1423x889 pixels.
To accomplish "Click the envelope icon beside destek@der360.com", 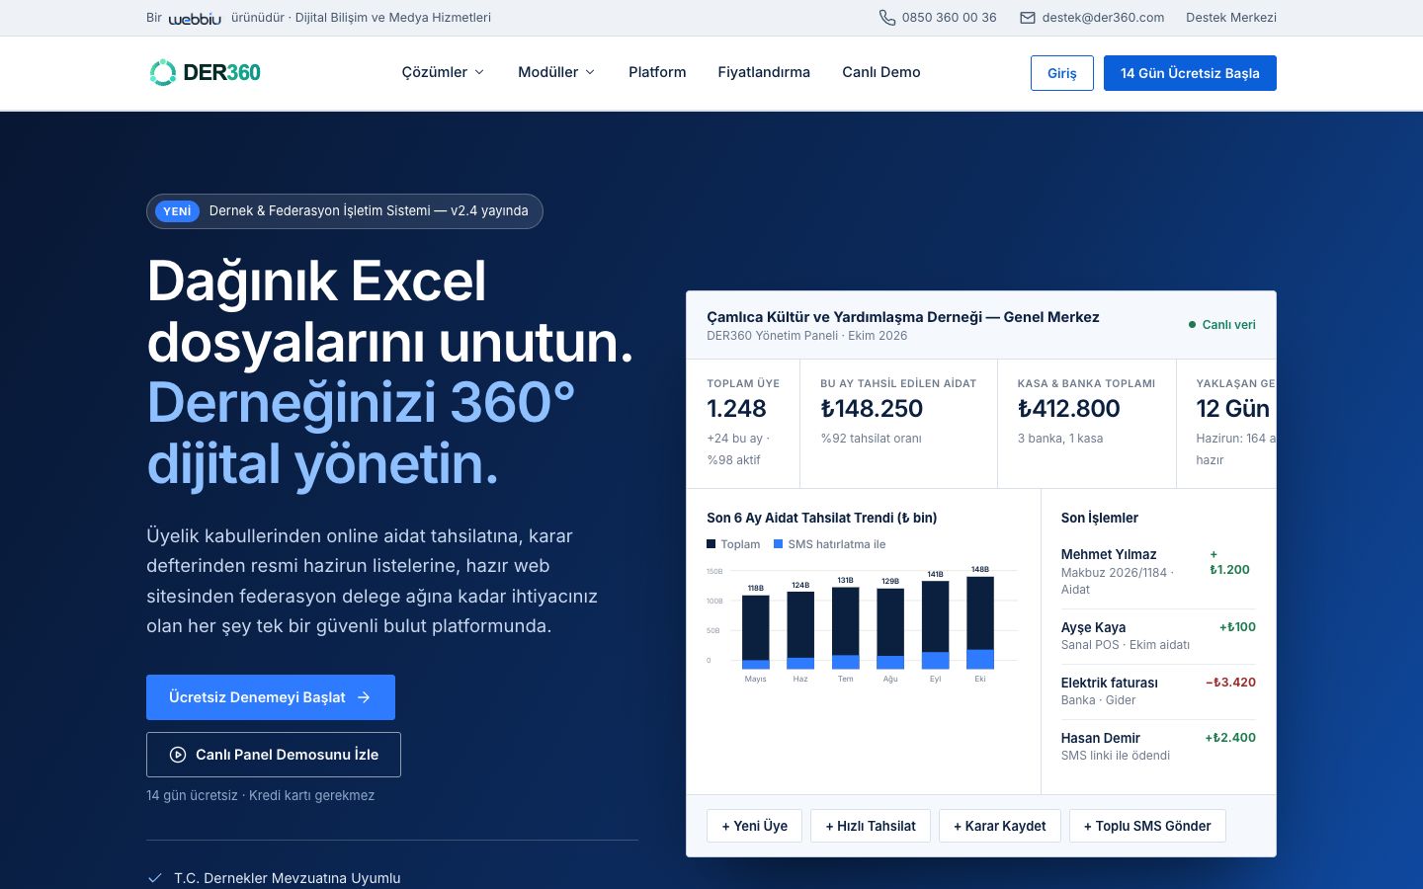I will coord(1028,18).
